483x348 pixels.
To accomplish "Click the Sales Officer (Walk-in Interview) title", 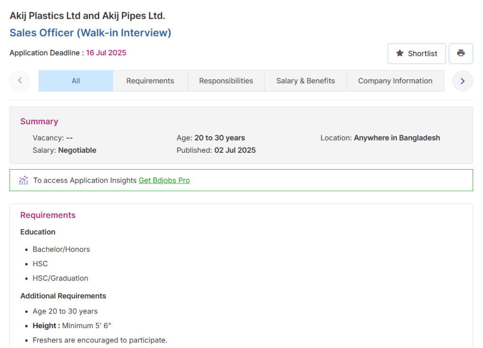I will coord(90,33).
